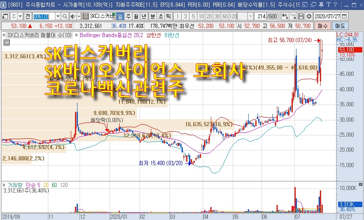Click the SK디스커버리 매물대 indicator label
The width and height of the screenshot is (364, 220).
tap(40, 35)
